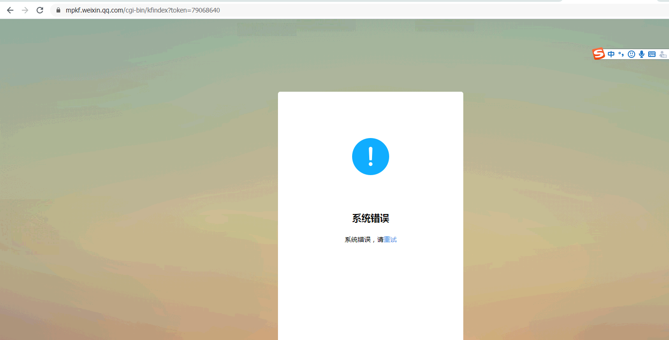Screen dimensions: 669x340
Task: Click the gradient background outside the card
Action: 139,185
